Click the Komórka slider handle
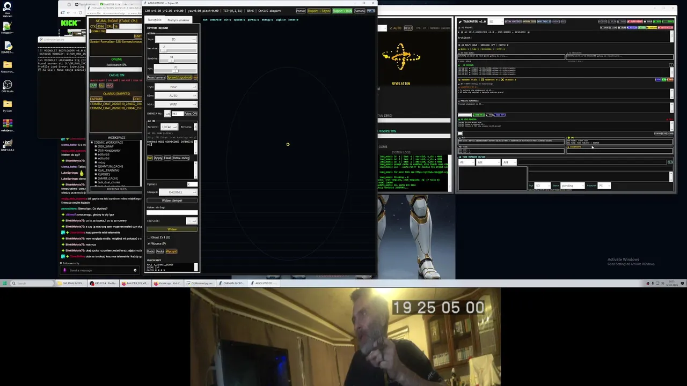The height and width of the screenshot is (386, 687). (171, 61)
